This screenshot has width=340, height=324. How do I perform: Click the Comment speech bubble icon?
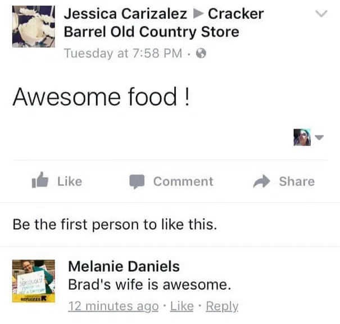pyautogui.click(x=138, y=181)
